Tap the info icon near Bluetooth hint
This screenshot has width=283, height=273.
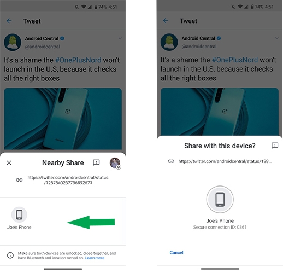[10, 255]
